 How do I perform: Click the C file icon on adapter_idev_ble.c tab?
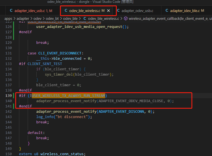(167, 11)
